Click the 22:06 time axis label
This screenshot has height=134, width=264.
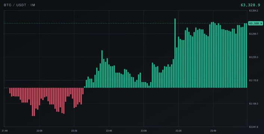pyautogui.click(x=40, y=131)
